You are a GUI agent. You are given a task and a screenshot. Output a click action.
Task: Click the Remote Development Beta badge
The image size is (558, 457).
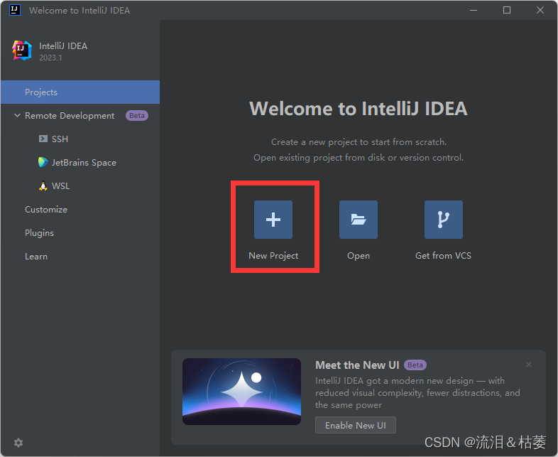click(137, 115)
